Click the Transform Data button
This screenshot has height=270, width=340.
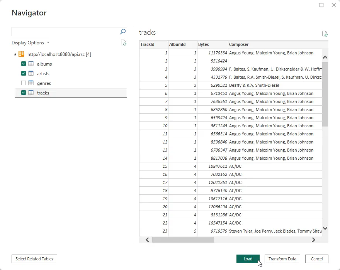282,259
